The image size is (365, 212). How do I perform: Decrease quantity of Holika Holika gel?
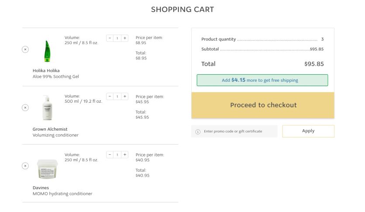coord(110,38)
